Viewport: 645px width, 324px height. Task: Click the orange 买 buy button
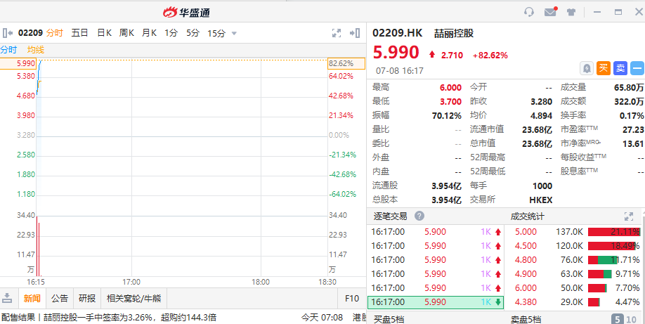click(604, 68)
